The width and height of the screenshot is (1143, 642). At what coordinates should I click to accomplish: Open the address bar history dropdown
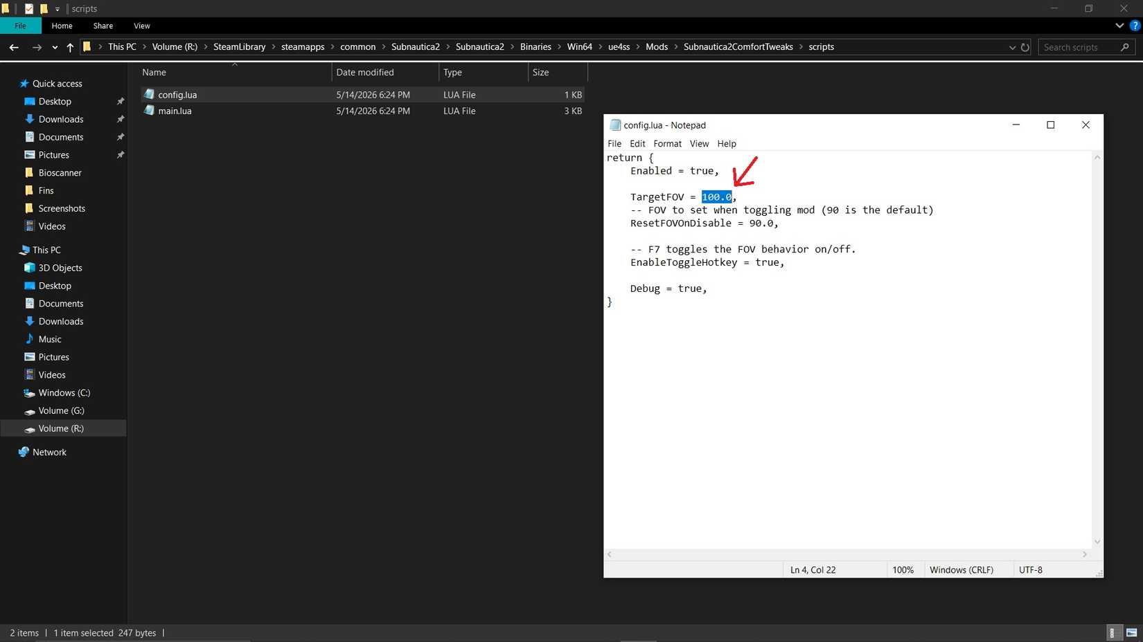(1012, 47)
